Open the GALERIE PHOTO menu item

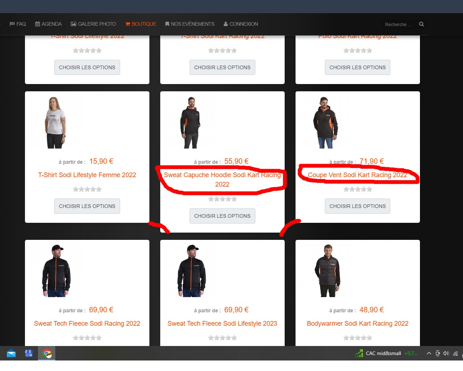93,24
